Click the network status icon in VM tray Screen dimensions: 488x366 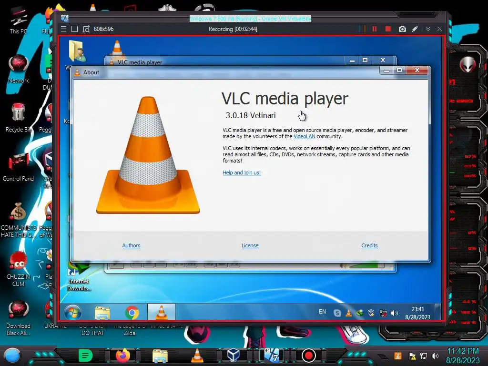pyautogui.click(x=383, y=313)
